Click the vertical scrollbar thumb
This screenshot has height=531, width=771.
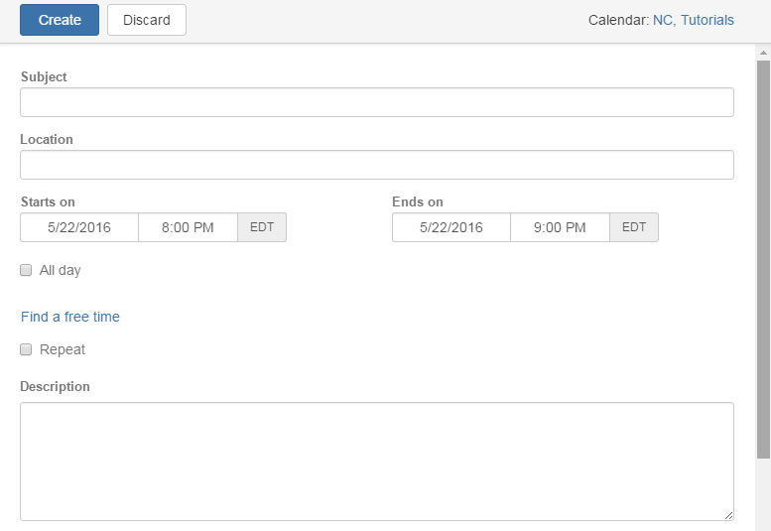[x=763, y=260]
